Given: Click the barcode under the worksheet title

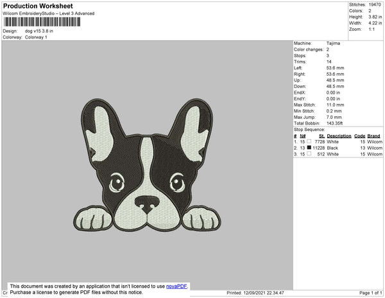Looking at the screenshot, I should pyautogui.click(x=42, y=22).
